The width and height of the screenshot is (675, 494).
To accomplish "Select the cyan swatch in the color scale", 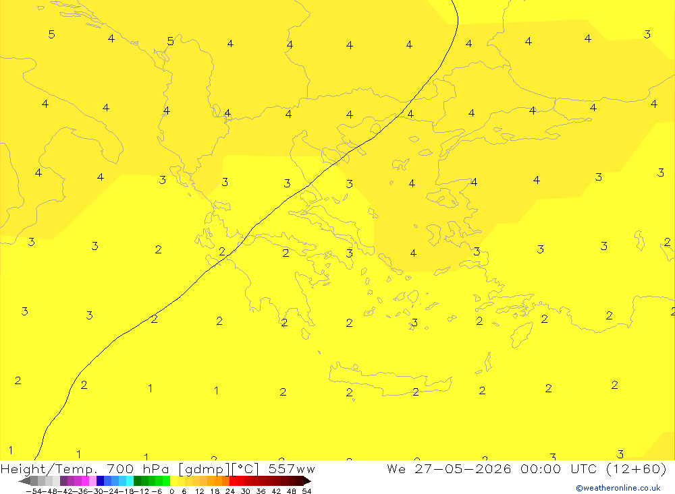I will (x=130, y=481).
